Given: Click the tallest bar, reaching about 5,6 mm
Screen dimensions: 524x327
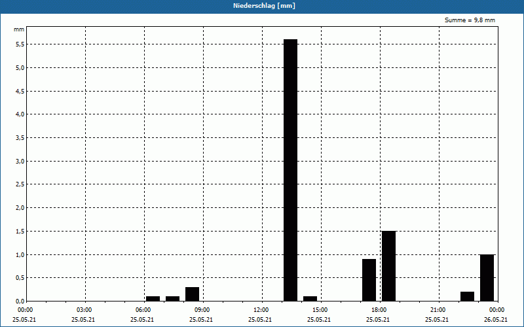Looking at the screenshot, I should (290, 170).
